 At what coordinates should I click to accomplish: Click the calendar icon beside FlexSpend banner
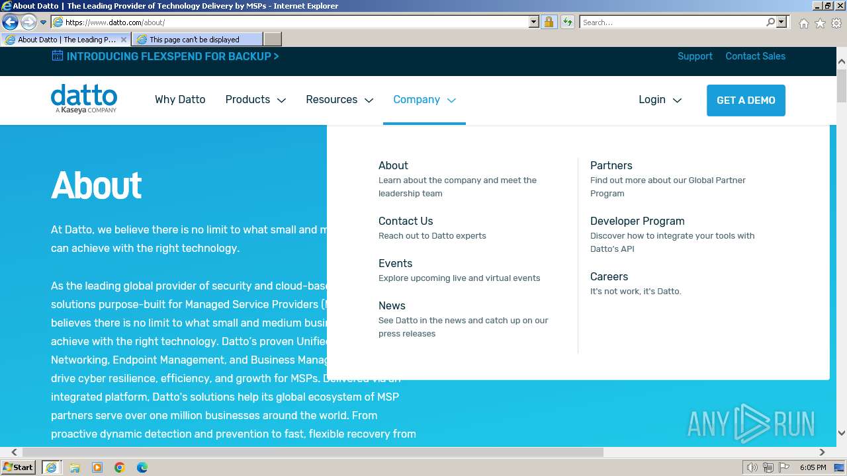58,56
